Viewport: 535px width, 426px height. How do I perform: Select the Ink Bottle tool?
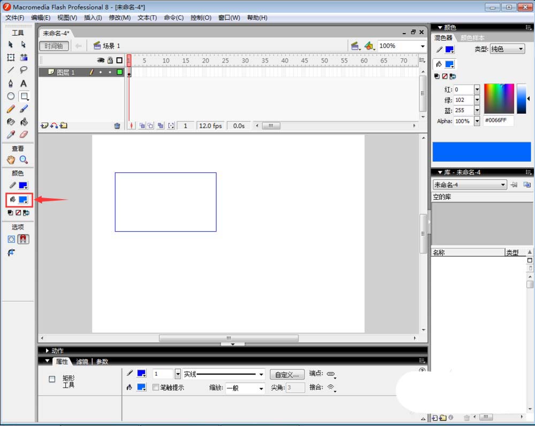pos(11,122)
